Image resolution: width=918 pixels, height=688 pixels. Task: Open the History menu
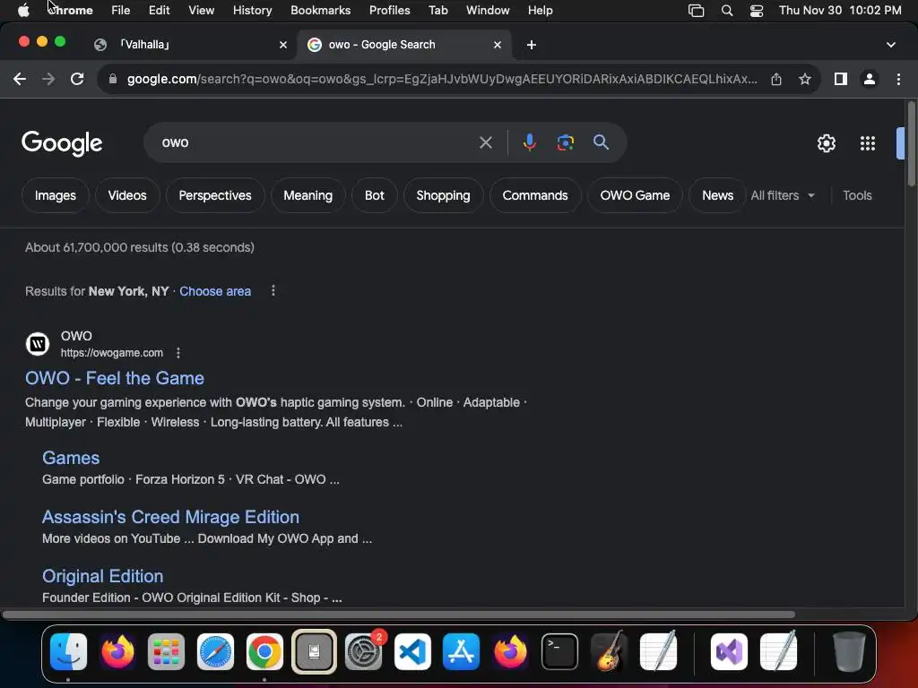click(x=252, y=11)
